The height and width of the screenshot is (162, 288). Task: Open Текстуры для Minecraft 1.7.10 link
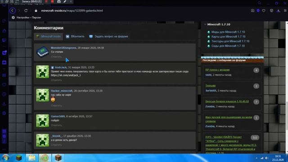coord(230,41)
